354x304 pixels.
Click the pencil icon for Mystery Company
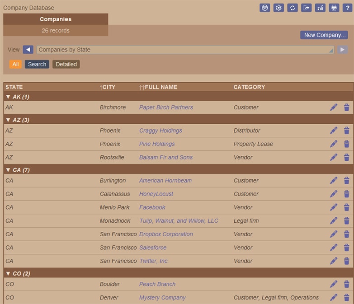click(x=334, y=298)
